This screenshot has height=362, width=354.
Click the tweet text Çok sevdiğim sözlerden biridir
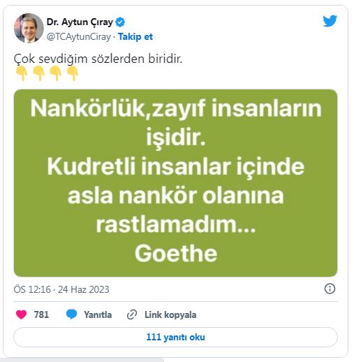[x=98, y=59]
